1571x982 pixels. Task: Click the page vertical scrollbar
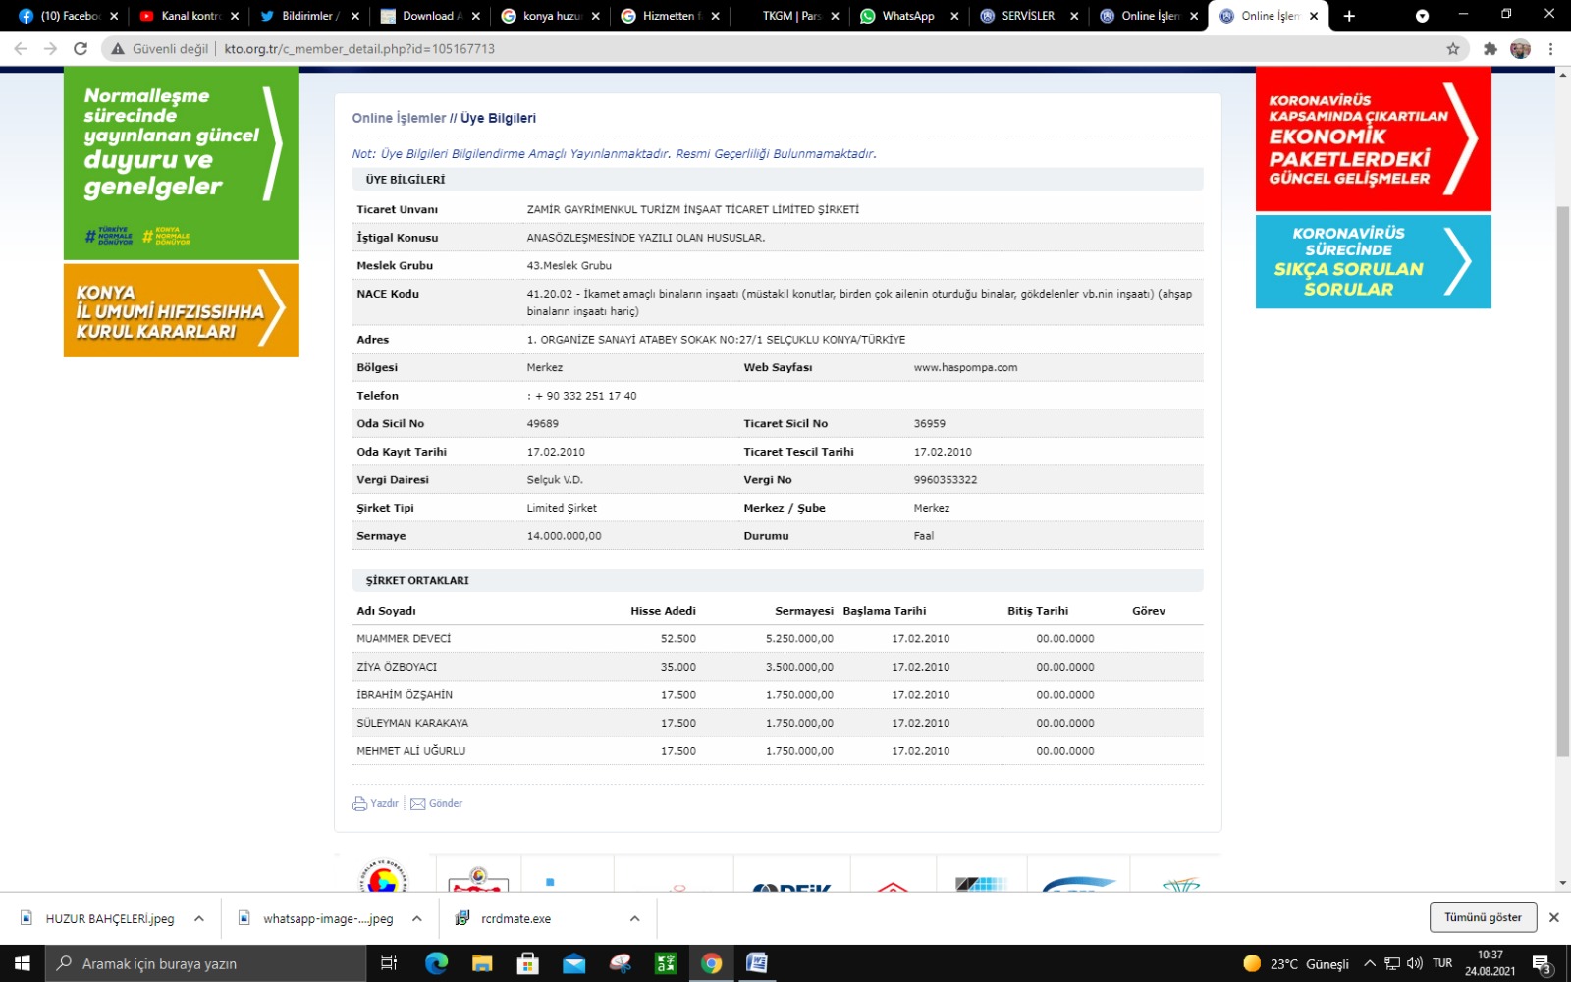[x=1562, y=481]
